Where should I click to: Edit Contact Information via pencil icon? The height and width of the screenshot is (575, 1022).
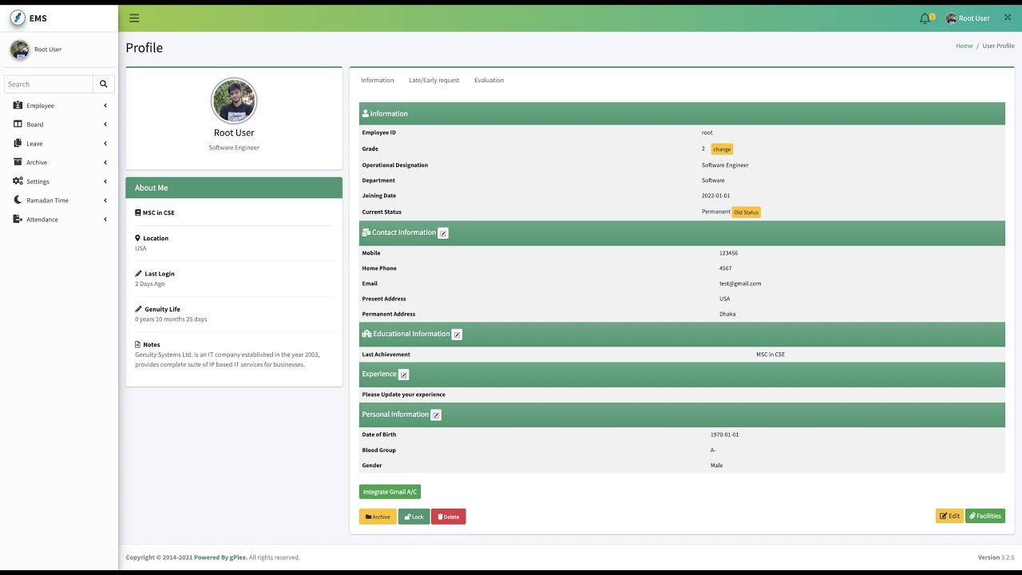pyautogui.click(x=443, y=233)
